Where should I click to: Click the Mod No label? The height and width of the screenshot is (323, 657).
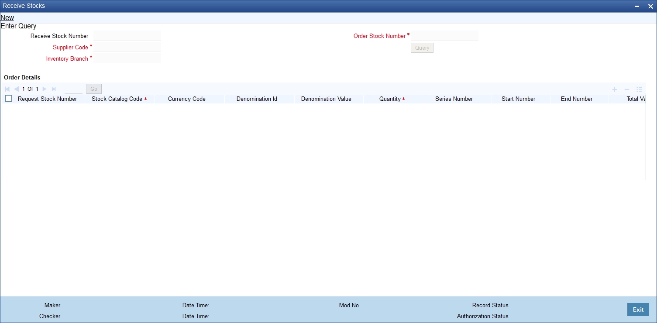coord(349,306)
